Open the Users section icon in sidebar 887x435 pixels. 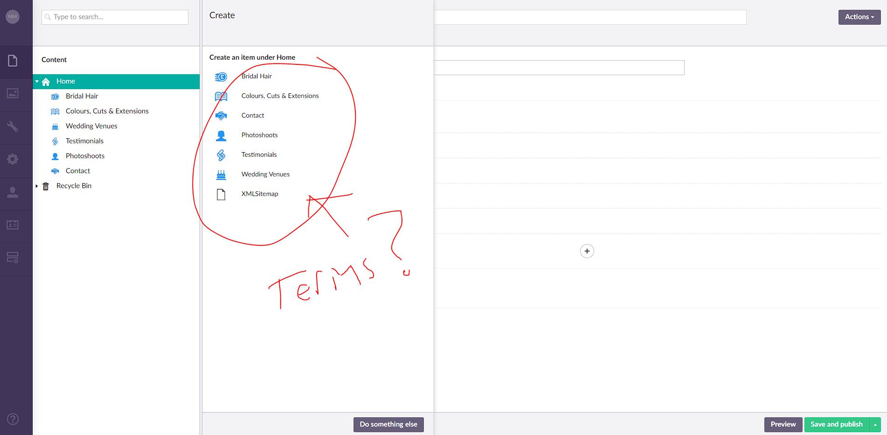(13, 192)
